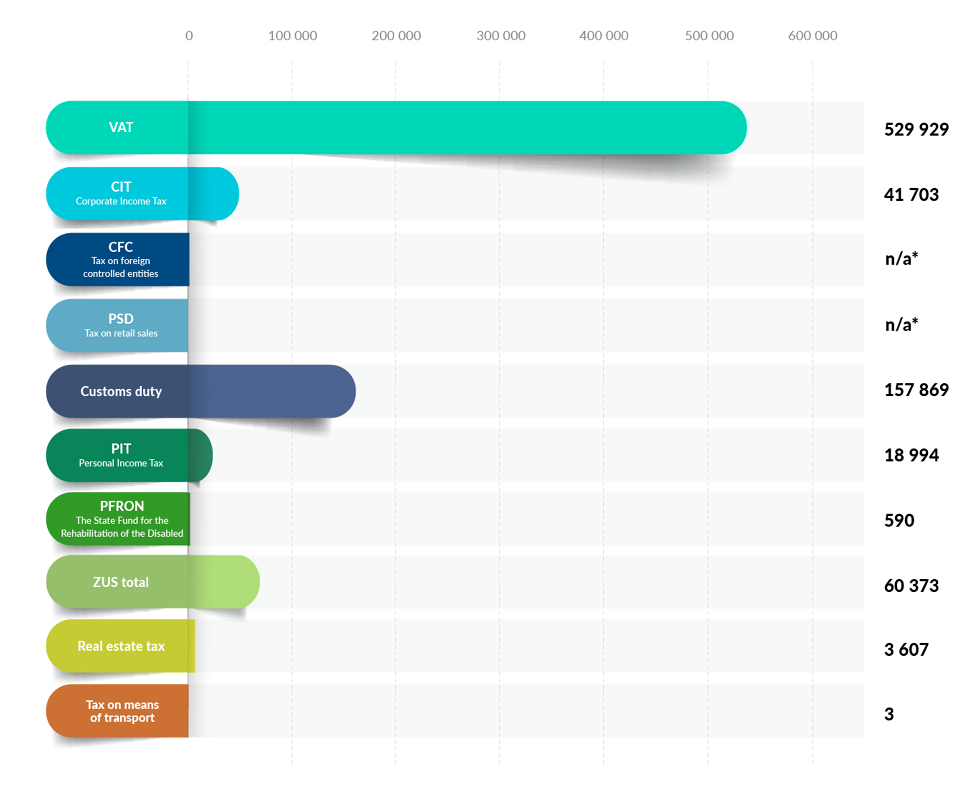Click the CFC foreign controlled entities label

point(118,259)
